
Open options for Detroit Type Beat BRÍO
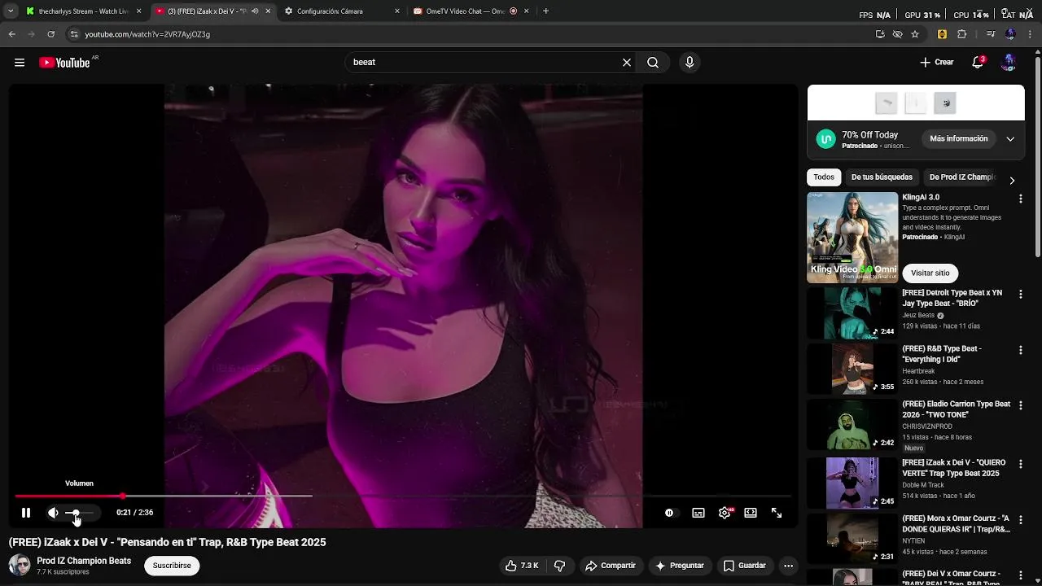(x=1020, y=295)
